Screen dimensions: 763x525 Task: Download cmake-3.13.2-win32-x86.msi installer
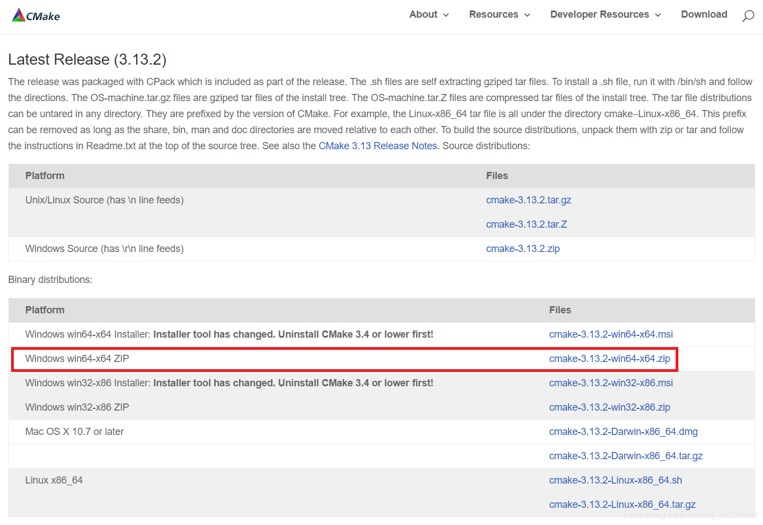pyautogui.click(x=611, y=383)
